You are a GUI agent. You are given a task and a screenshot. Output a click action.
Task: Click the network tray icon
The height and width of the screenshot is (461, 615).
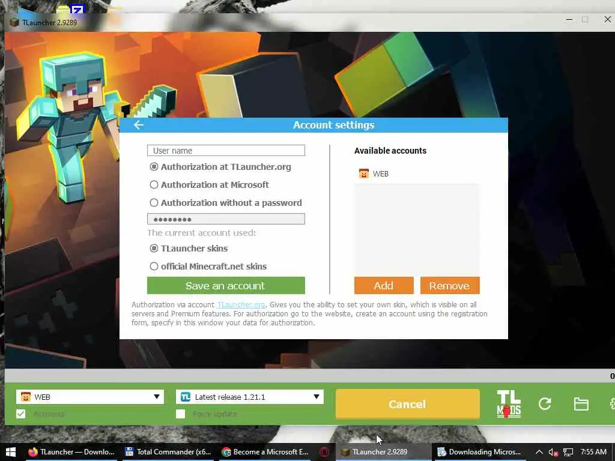click(568, 453)
